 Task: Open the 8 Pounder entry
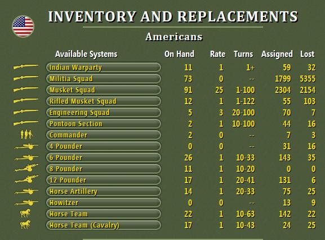coord(104,169)
